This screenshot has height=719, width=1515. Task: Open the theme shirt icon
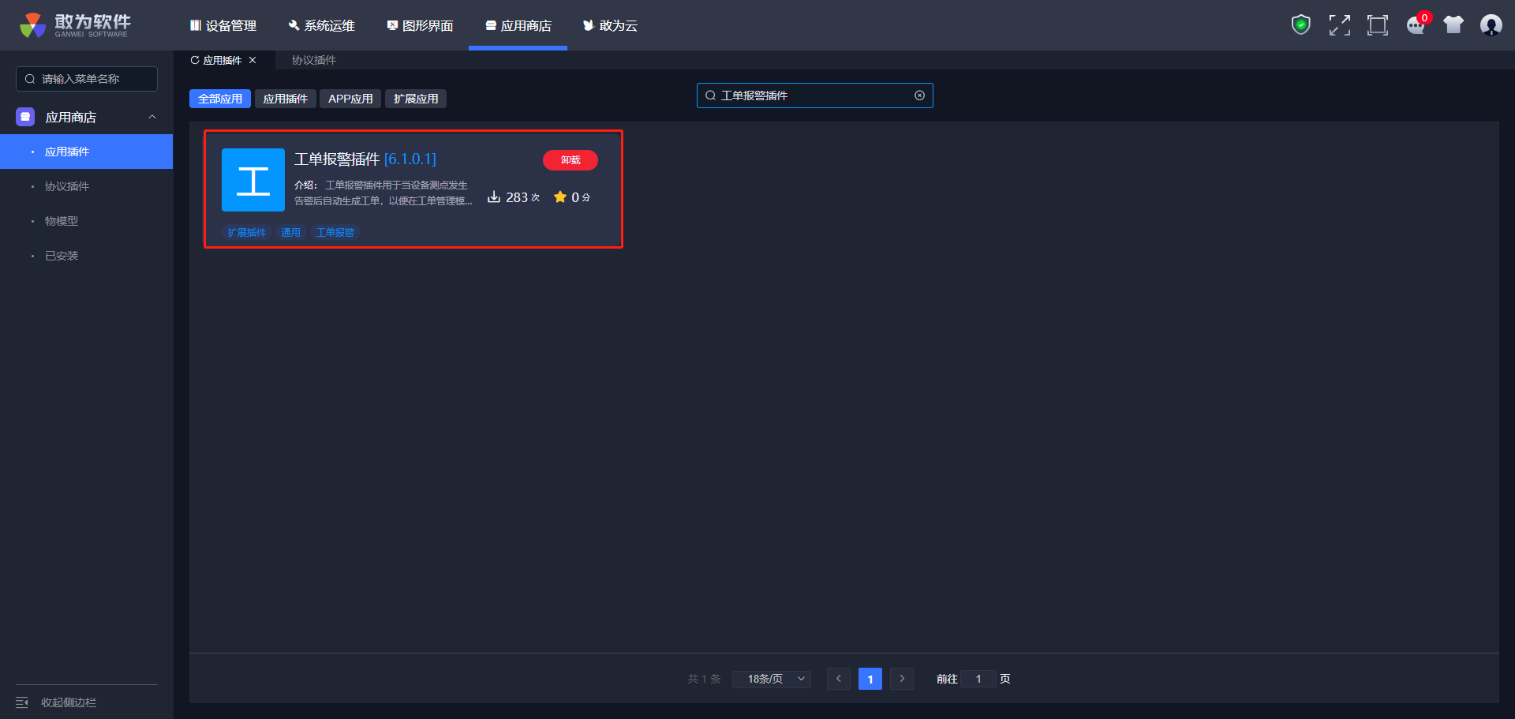click(x=1453, y=25)
